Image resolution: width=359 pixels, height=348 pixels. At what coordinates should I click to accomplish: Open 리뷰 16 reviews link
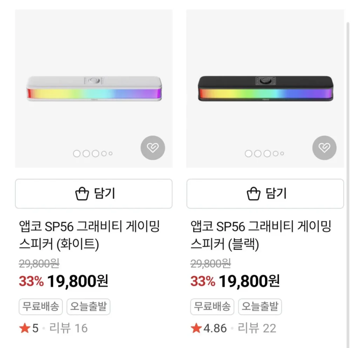[x=68, y=328]
